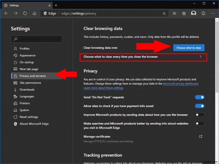Disable Send Do Not Track requests
Viewport: 219px width, 164px height.
click(200, 97)
